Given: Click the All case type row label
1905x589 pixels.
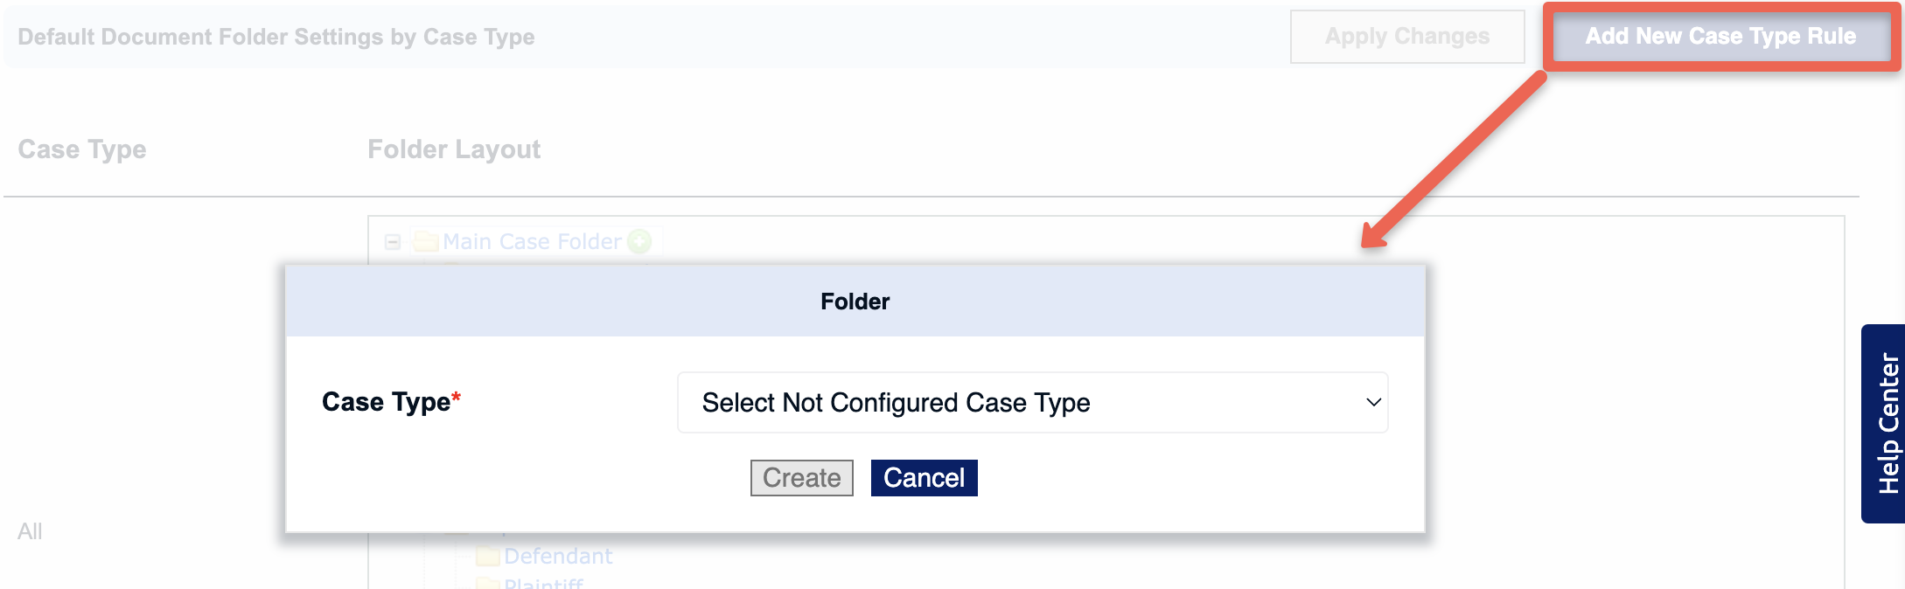Looking at the screenshot, I should click(30, 531).
